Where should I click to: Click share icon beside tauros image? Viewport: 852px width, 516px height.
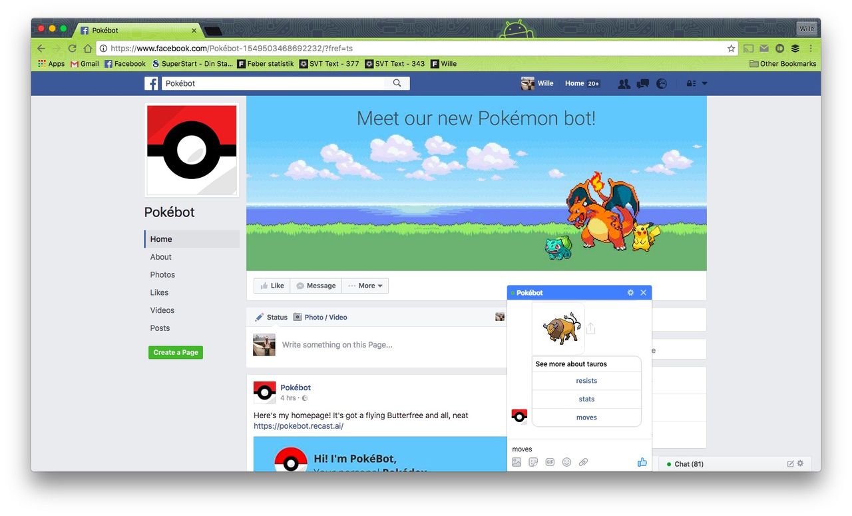tap(590, 328)
